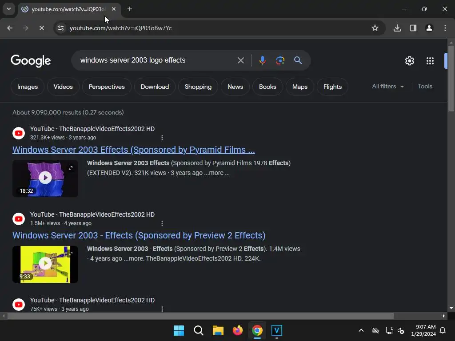Open the search Tools button
Screen dimensions: 455x341
coord(425,87)
